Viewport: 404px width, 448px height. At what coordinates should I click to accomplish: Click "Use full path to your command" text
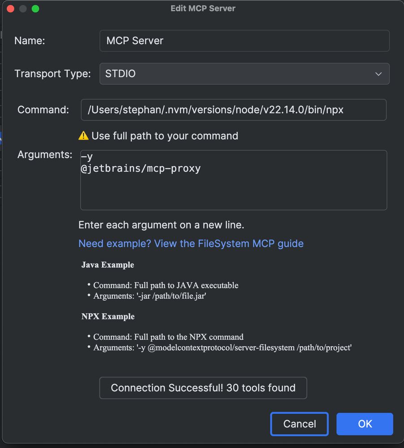pyautogui.click(x=165, y=136)
